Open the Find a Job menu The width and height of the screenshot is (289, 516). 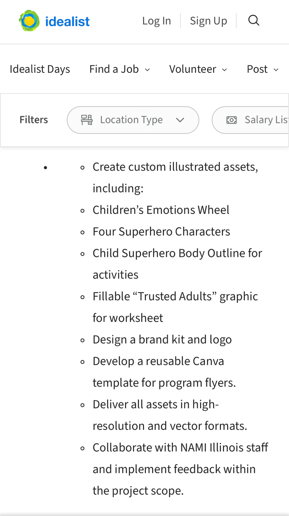pyautogui.click(x=114, y=69)
